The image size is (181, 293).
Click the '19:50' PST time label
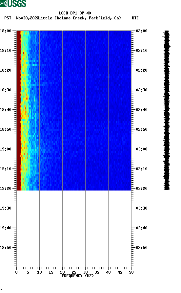6,248
